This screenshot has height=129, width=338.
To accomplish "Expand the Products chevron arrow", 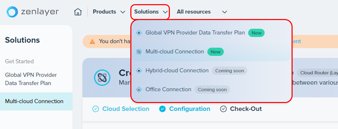I will 123,12.
